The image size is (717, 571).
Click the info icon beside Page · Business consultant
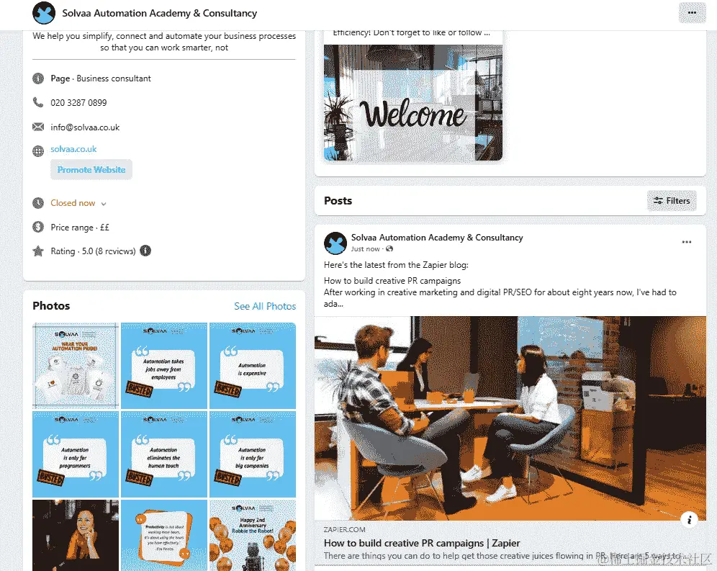[x=38, y=78]
